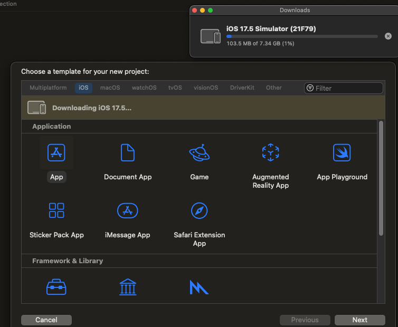The width and height of the screenshot is (398, 327).
Task: Select the Document App template icon
Action: click(x=128, y=152)
